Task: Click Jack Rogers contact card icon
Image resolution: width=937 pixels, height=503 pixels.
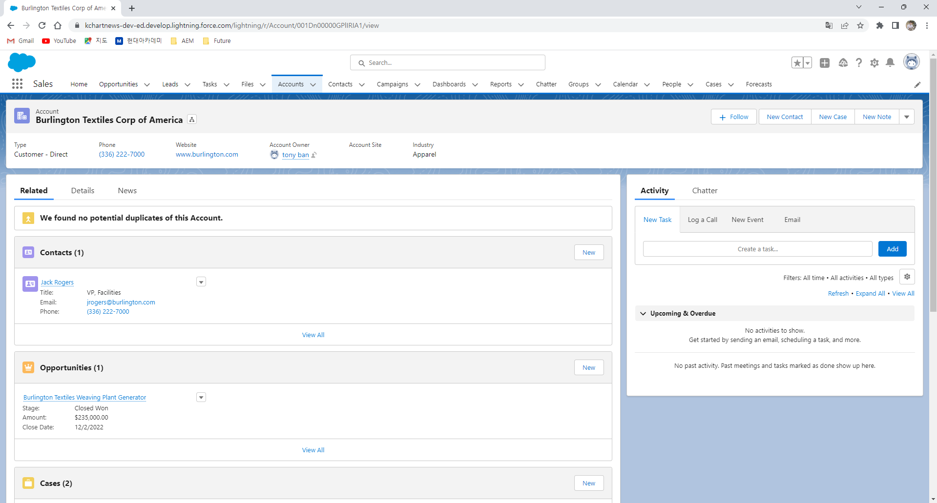Action: pos(30,283)
